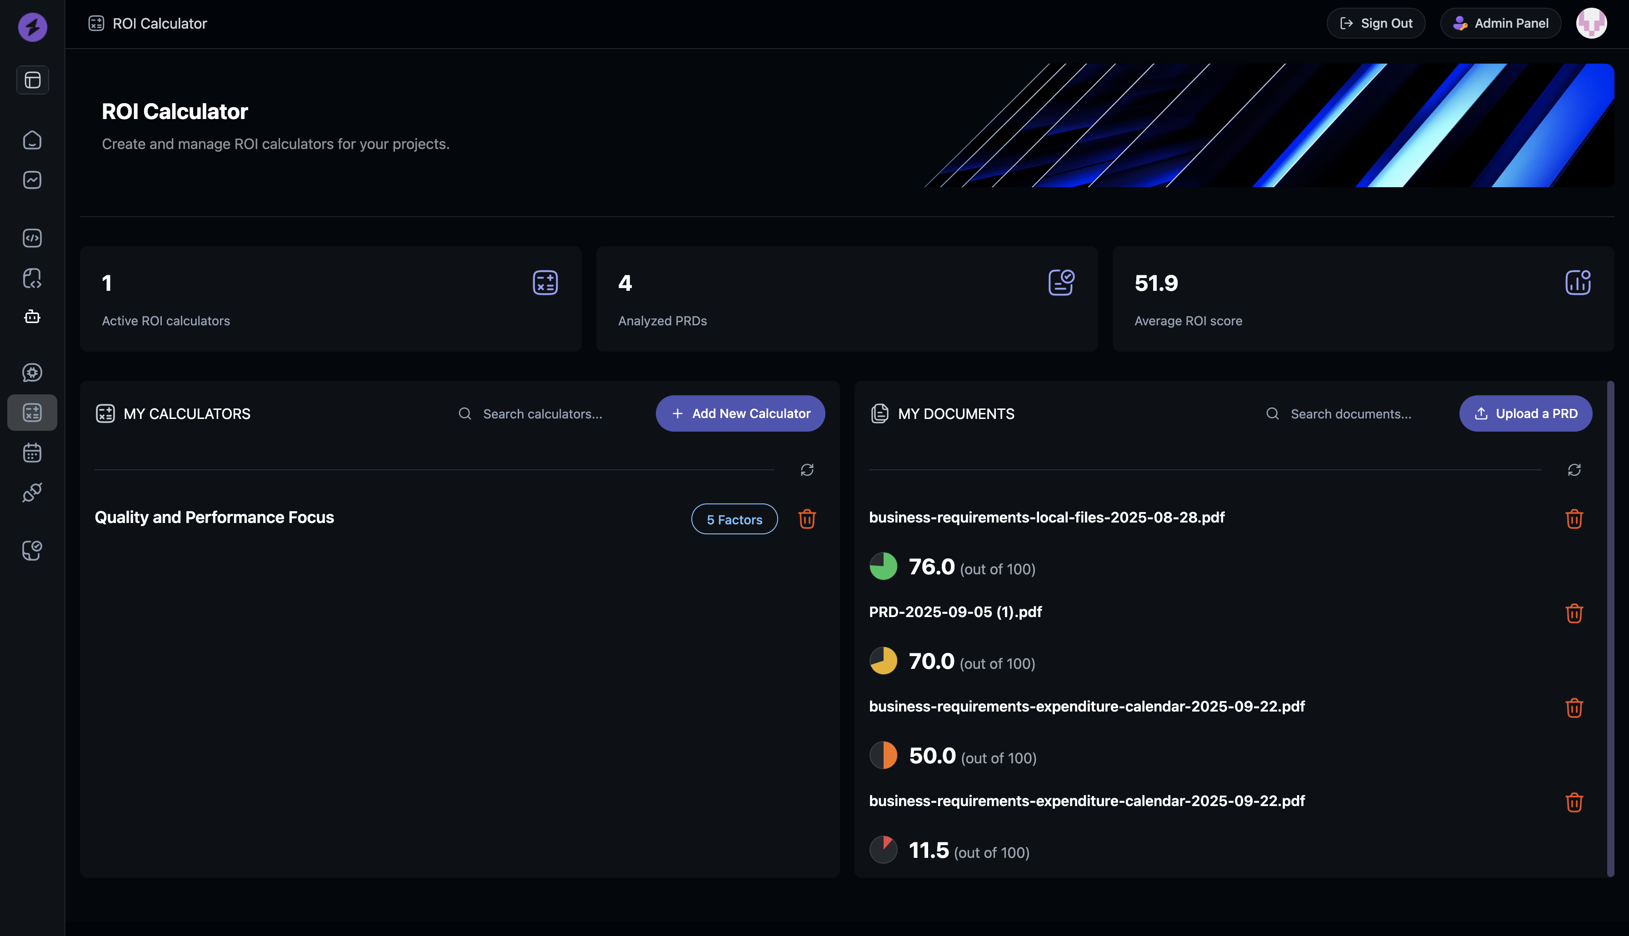The height and width of the screenshot is (936, 1629).
Task: Open the plug integrations sidebar icon
Action: [x=32, y=493]
